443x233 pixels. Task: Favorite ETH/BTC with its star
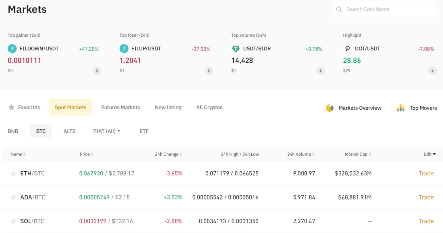pyautogui.click(x=13, y=173)
